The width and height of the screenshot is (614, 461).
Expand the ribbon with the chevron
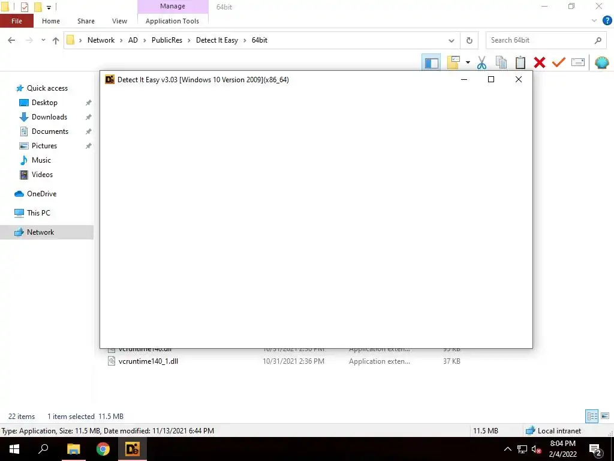click(594, 21)
